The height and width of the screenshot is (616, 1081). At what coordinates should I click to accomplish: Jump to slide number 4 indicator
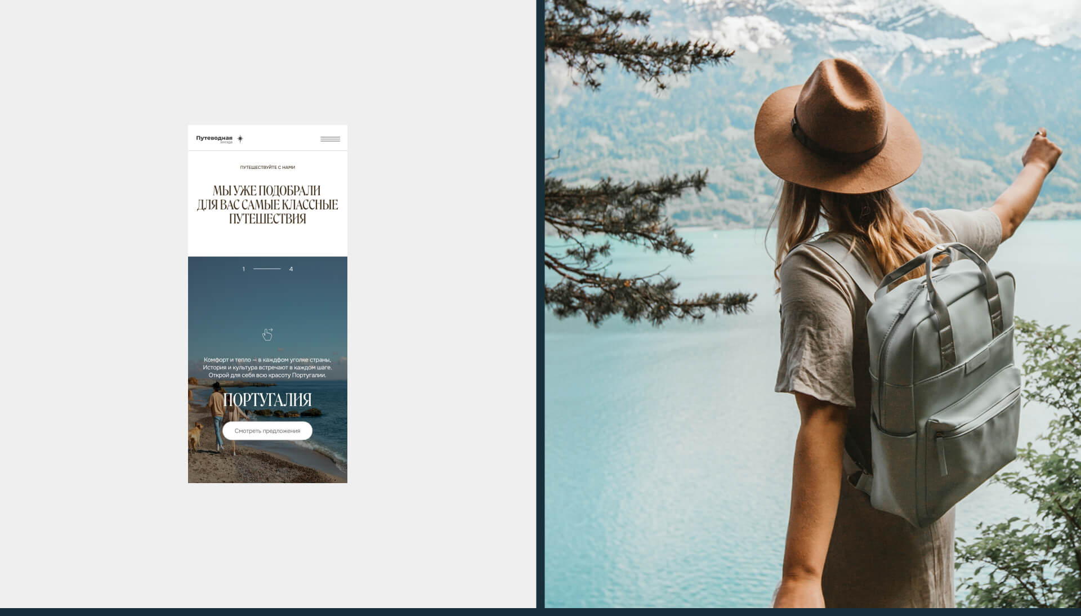(291, 269)
